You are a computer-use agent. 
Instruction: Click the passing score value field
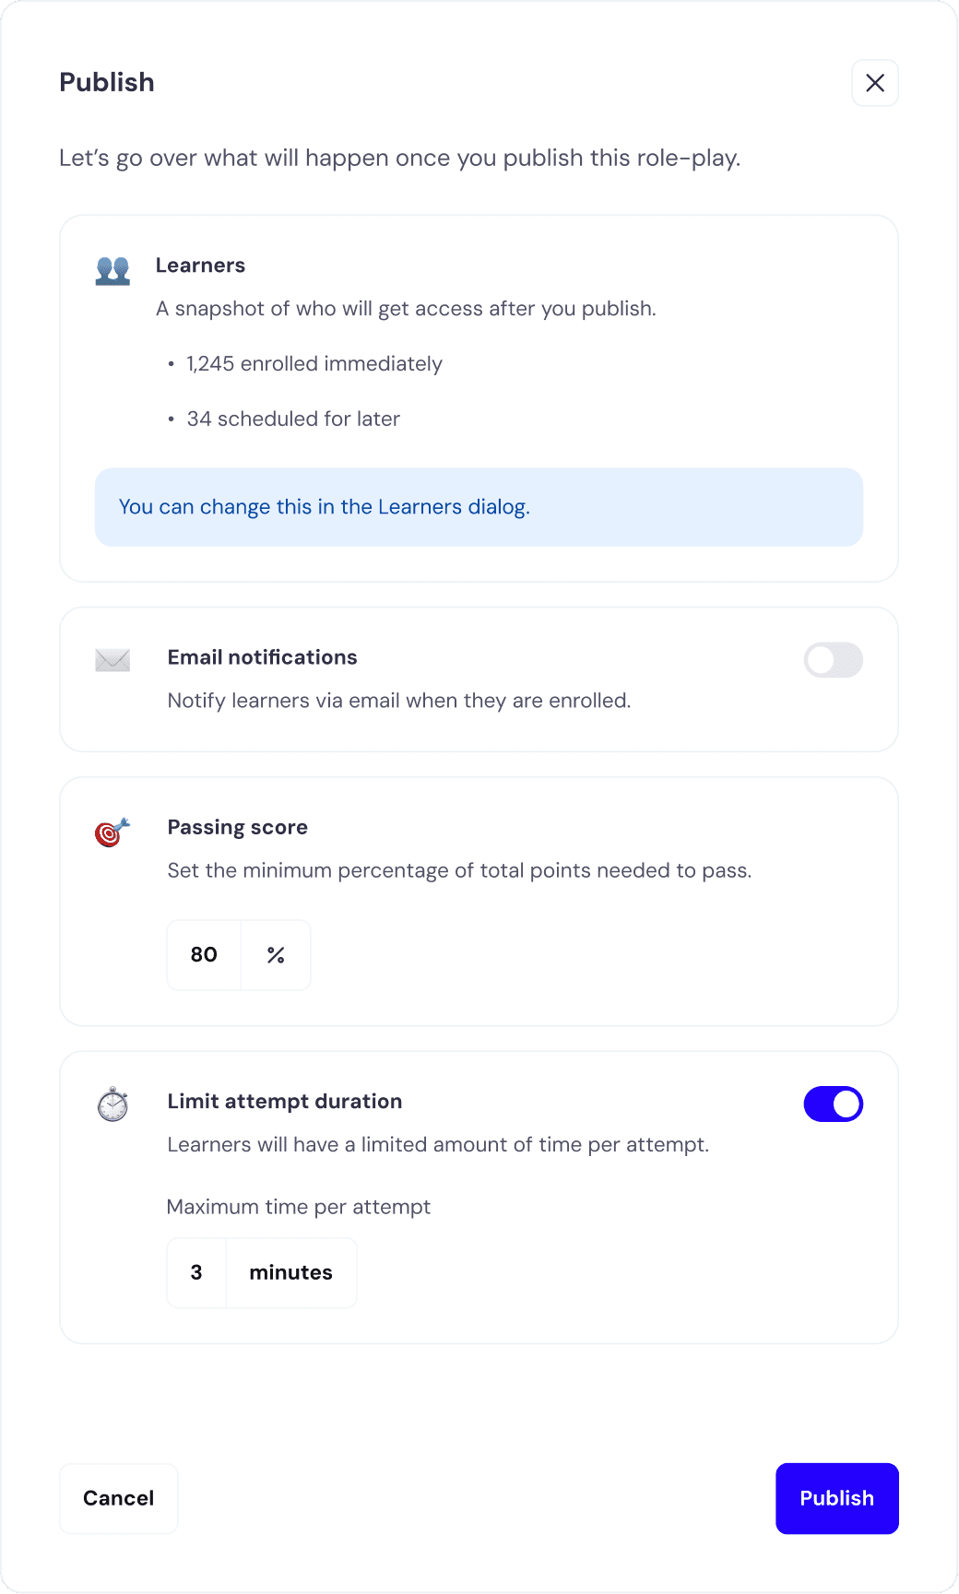[x=204, y=955]
